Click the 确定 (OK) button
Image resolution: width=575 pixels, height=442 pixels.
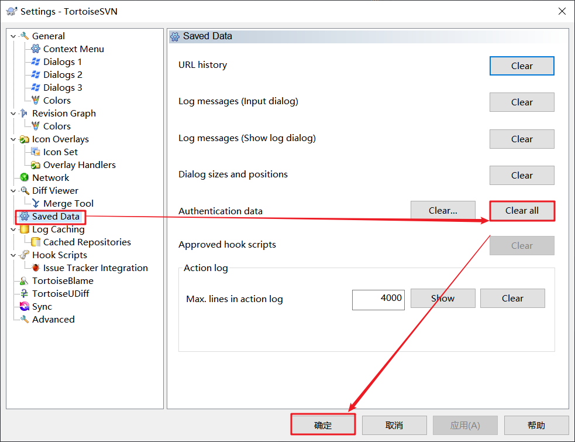pos(323,425)
